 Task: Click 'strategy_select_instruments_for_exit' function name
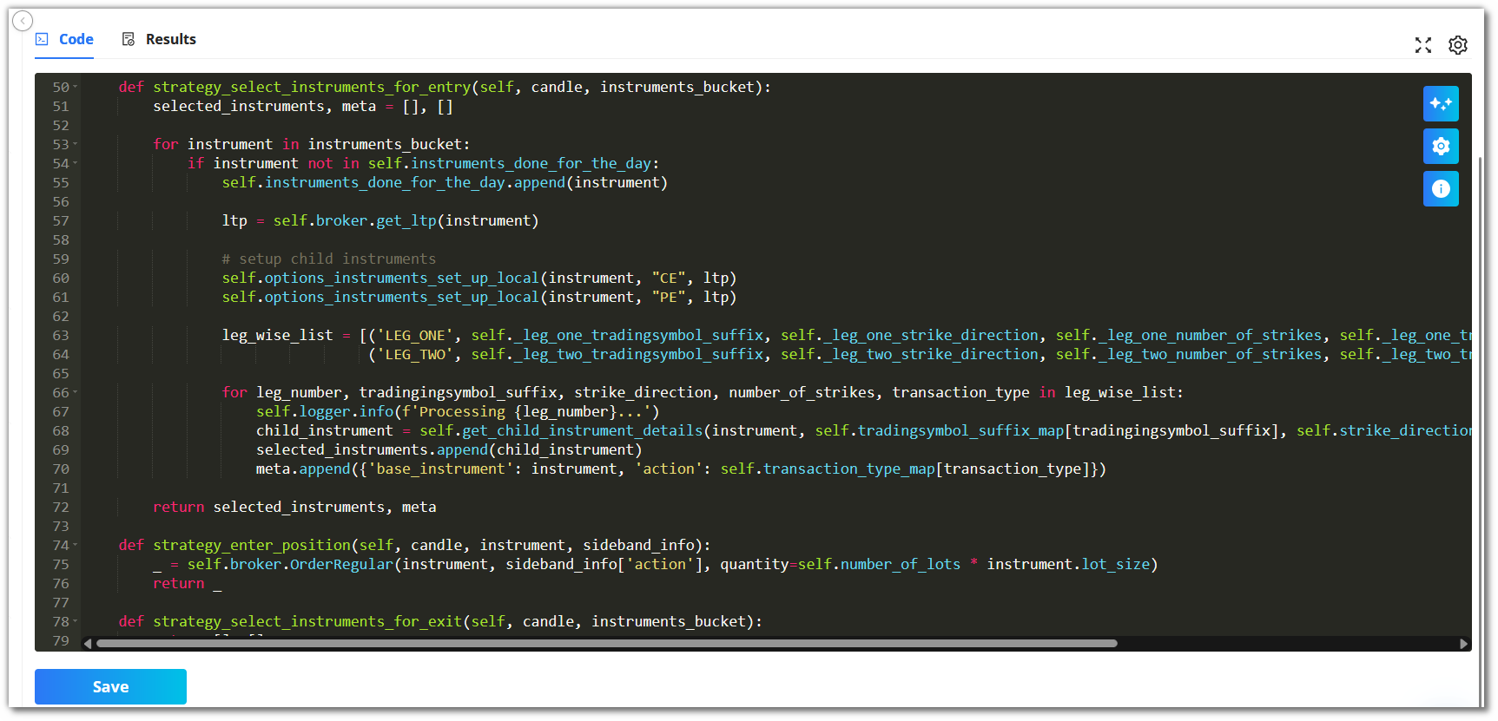(307, 621)
